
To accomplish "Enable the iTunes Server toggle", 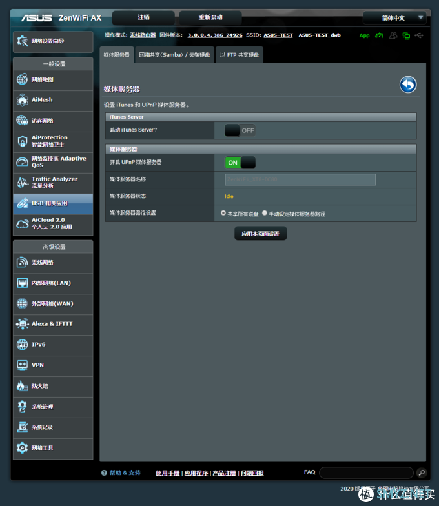I will coord(240,130).
